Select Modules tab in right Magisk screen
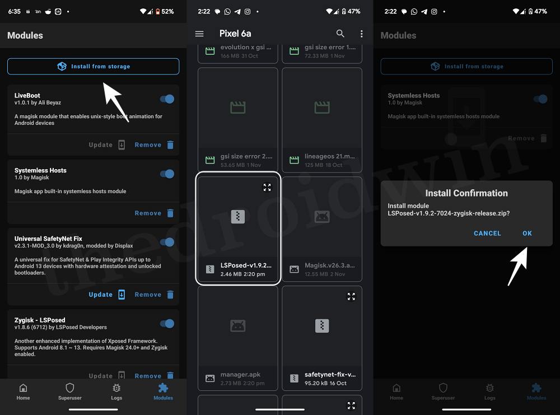The image size is (560, 415). click(x=536, y=392)
